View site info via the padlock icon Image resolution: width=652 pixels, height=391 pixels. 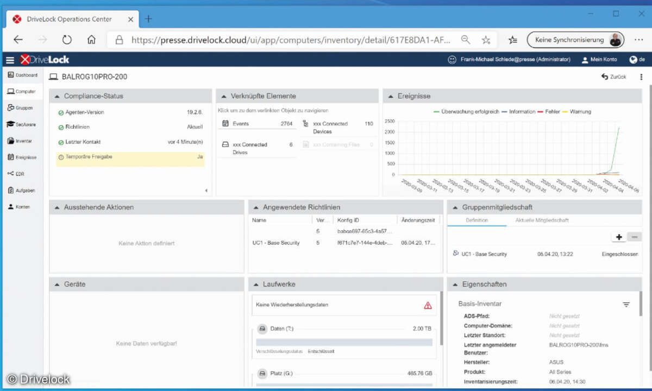[x=119, y=40]
